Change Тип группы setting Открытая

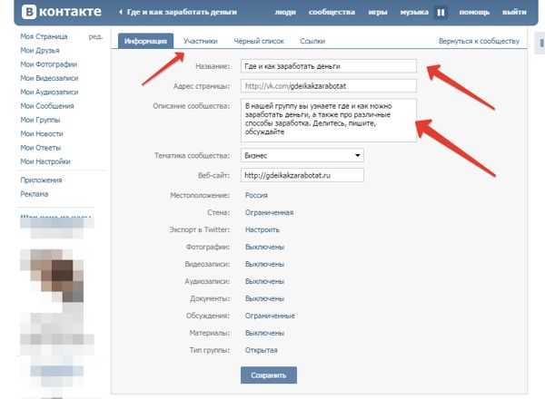[262, 350]
